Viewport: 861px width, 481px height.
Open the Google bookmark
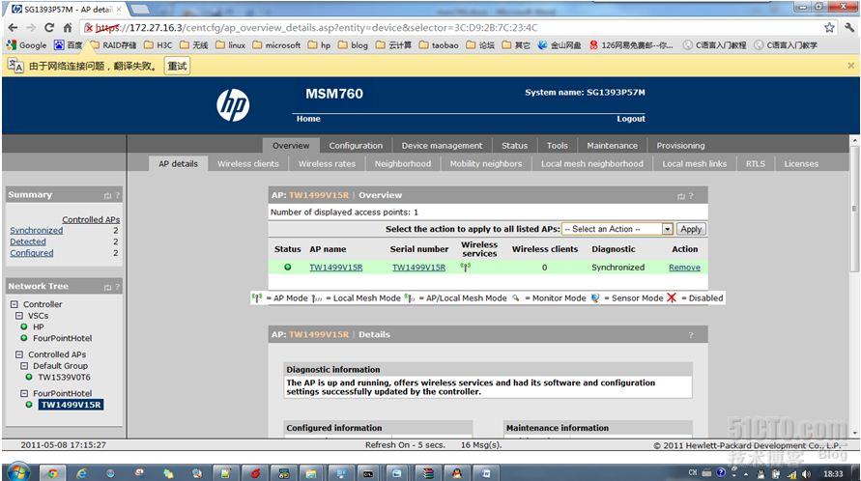(27, 45)
